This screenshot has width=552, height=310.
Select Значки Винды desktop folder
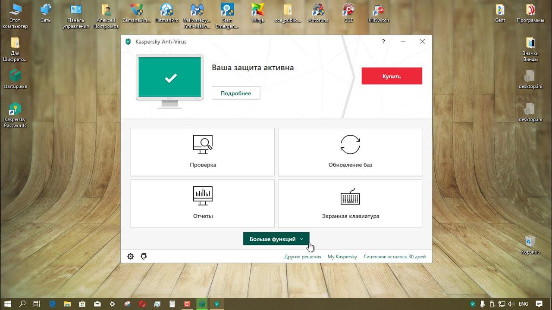pos(530,50)
